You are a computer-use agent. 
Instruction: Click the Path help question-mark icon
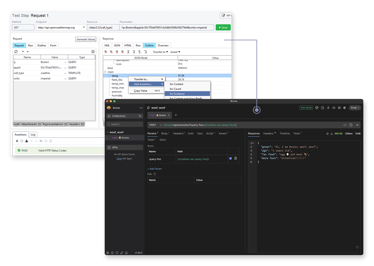[155, 174]
